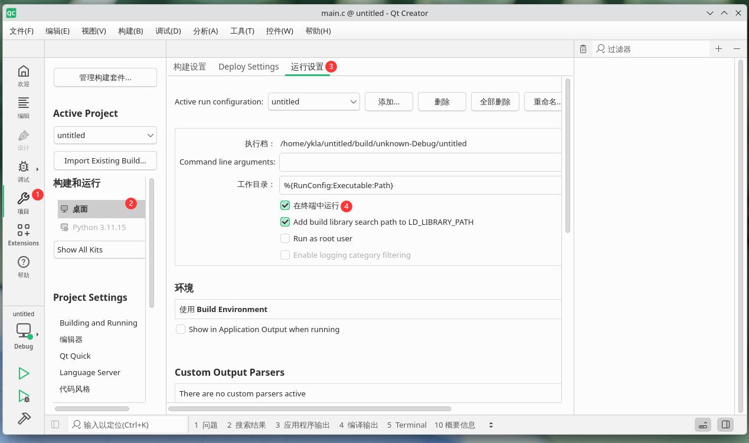Switch to 构建设置 tab
749x443 pixels.
(190, 67)
